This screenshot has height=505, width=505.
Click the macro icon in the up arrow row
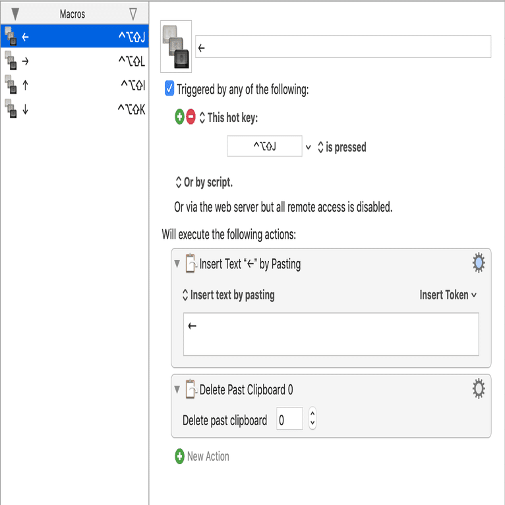tap(11, 84)
